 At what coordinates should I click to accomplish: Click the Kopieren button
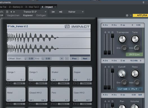tap(28, 15)
